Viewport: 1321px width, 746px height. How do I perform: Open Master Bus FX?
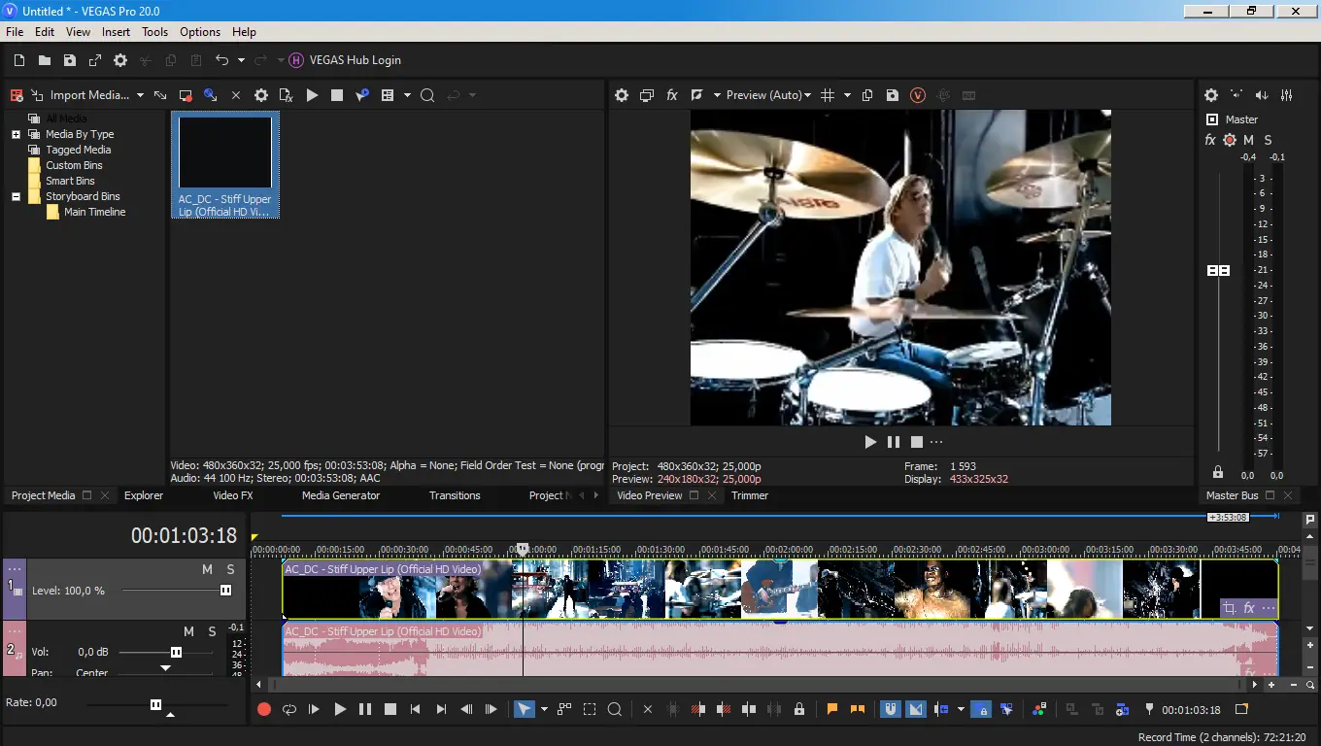1210,140
